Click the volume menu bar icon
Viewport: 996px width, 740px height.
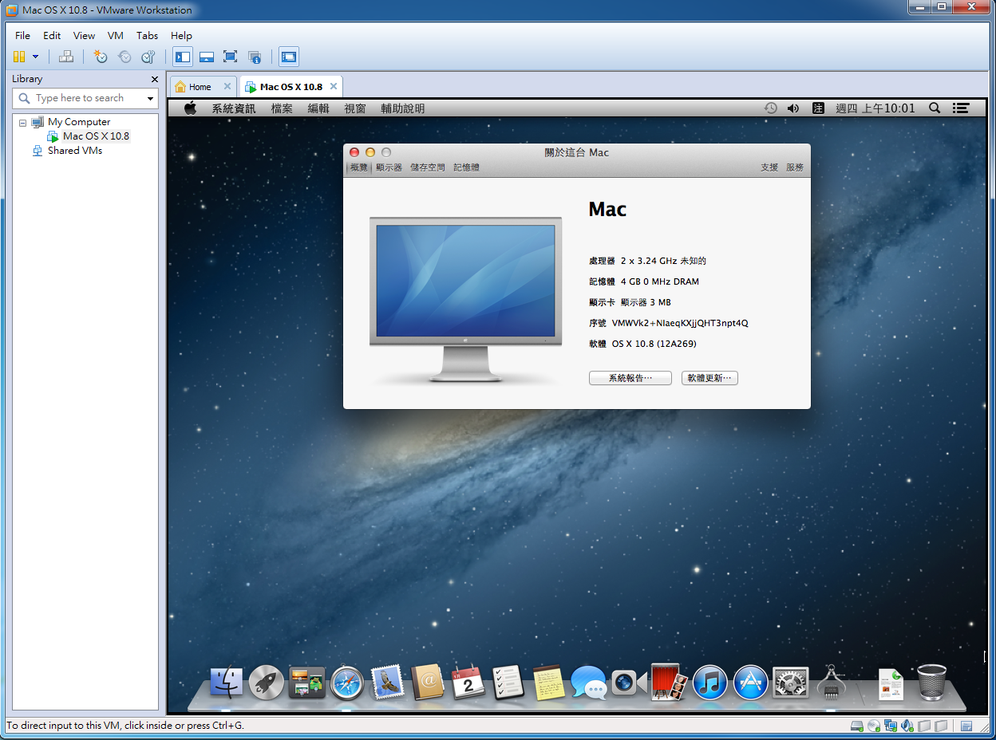(x=793, y=108)
